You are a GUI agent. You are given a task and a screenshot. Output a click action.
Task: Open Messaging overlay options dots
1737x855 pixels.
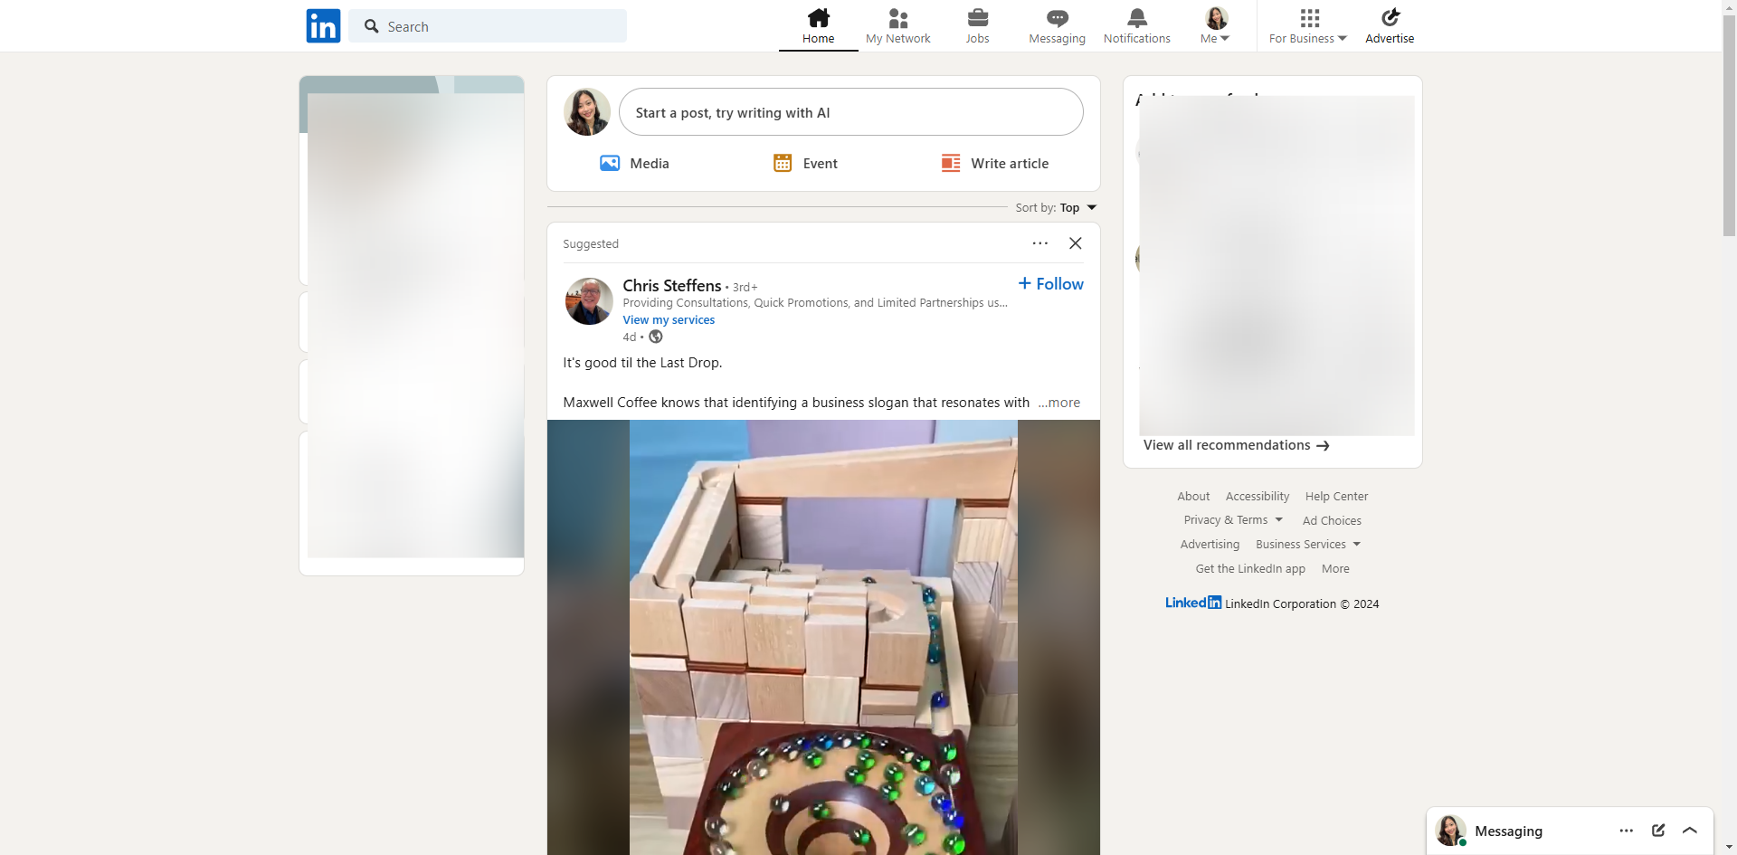point(1626,831)
